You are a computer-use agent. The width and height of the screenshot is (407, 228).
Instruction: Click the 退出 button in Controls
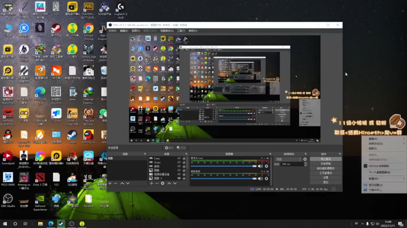point(326,182)
